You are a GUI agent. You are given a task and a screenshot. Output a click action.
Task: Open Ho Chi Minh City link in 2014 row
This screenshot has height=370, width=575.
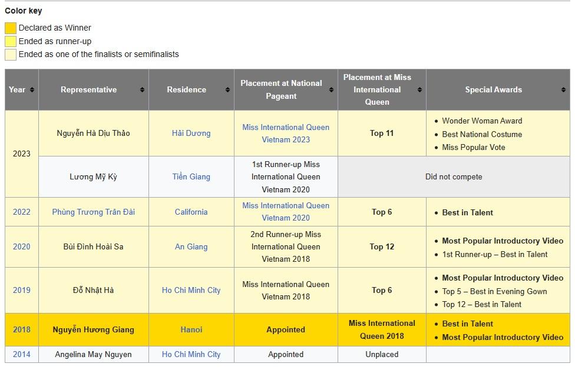191,354
